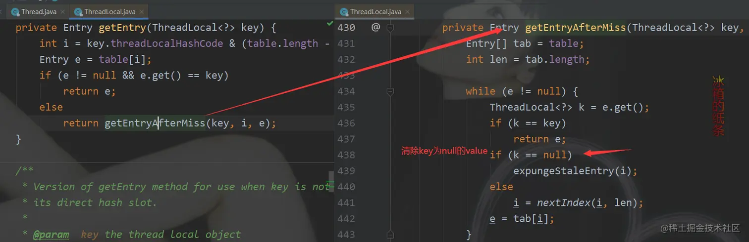The image size is (749, 242).
Task: Click the @param Javadoc tag
Action: 51,234
